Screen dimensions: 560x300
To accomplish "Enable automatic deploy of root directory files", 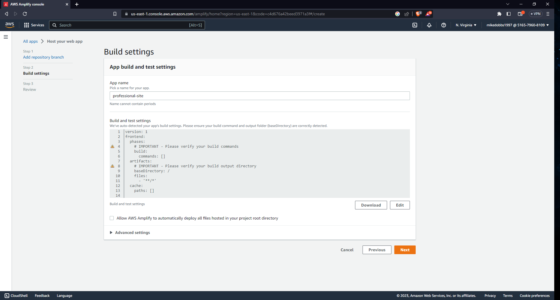I will [x=112, y=218].
